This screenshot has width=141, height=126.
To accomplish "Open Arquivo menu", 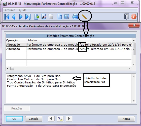I will pyautogui.click(x=10, y=10).
